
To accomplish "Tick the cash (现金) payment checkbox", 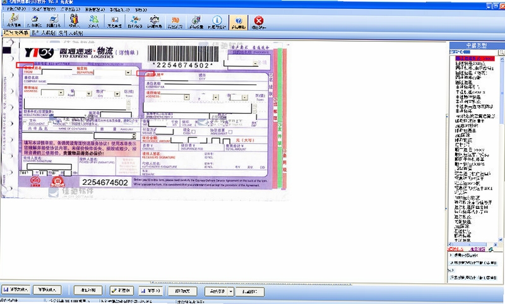I will [x=193, y=131].
